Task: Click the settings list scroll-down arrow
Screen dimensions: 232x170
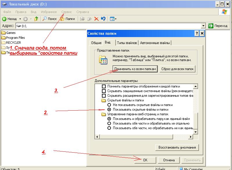Action: coord(196,132)
